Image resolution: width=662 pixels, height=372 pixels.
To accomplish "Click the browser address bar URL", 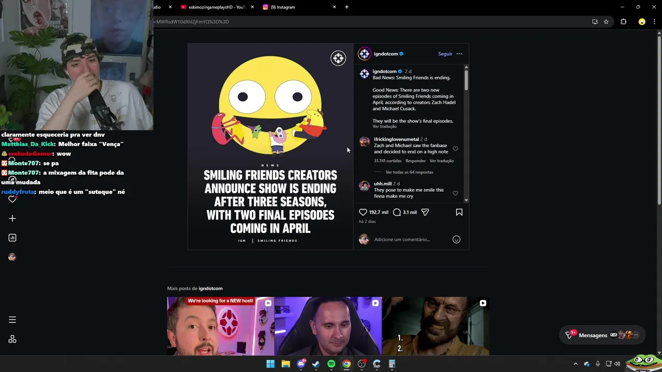I will click(x=191, y=22).
